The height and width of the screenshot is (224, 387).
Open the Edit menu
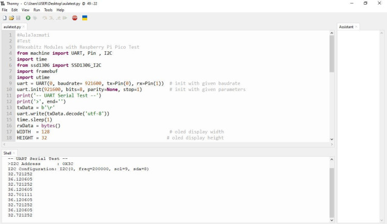pos(14,10)
